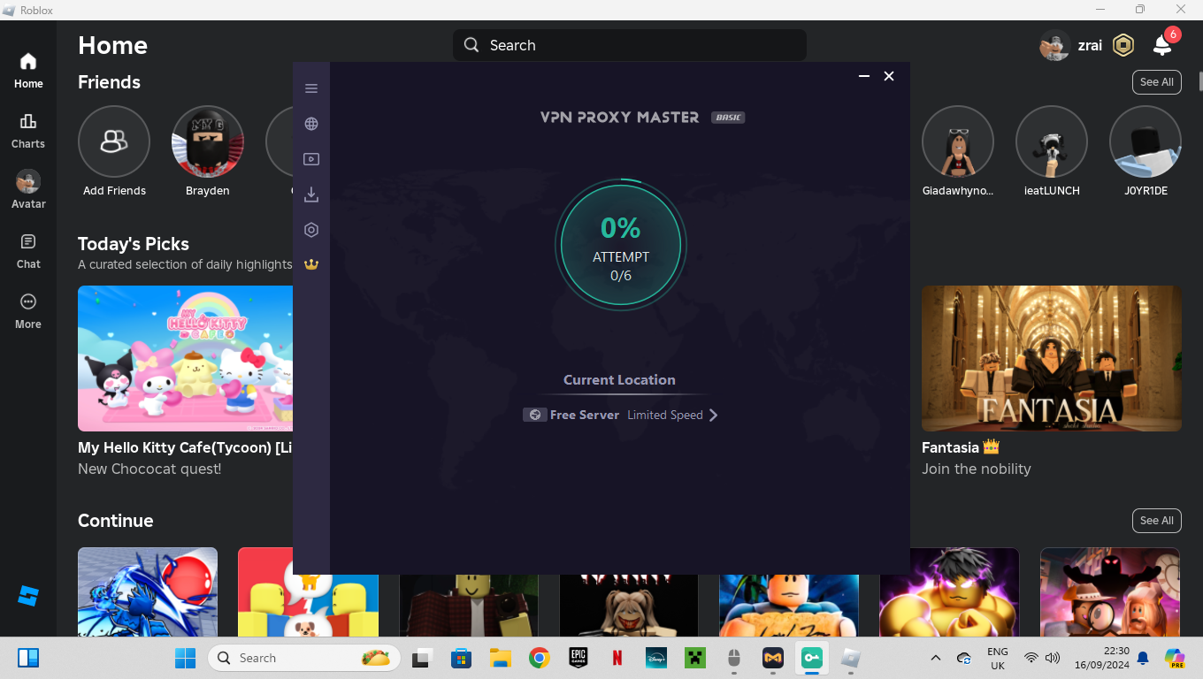Open Disney+ from taskbar
1203x679 pixels.
pyautogui.click(x=655, y=658)
